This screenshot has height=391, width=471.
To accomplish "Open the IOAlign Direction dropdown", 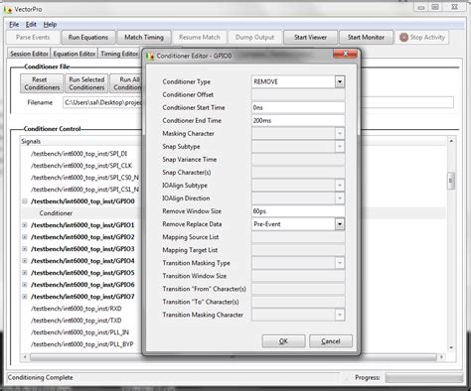I will [340, 198].
